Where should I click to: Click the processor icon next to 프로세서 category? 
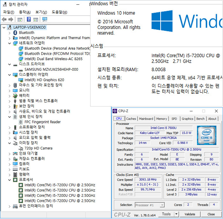(x=15, y=180)
